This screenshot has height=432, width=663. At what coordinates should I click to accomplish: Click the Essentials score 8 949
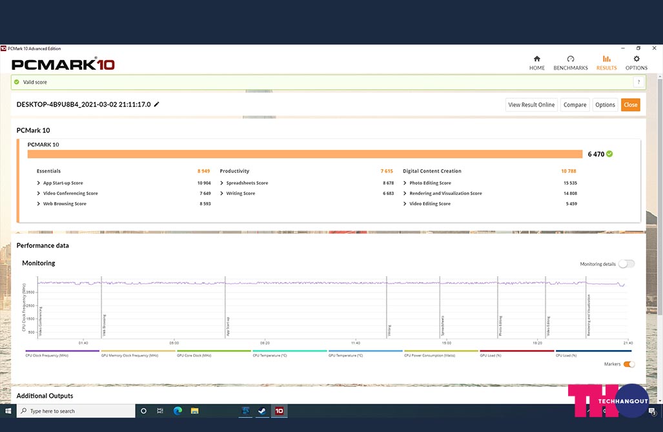click(x=203, y=171)
